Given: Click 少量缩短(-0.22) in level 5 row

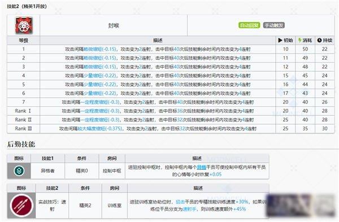Looking at the screenshot, I should tap(100, 84).
